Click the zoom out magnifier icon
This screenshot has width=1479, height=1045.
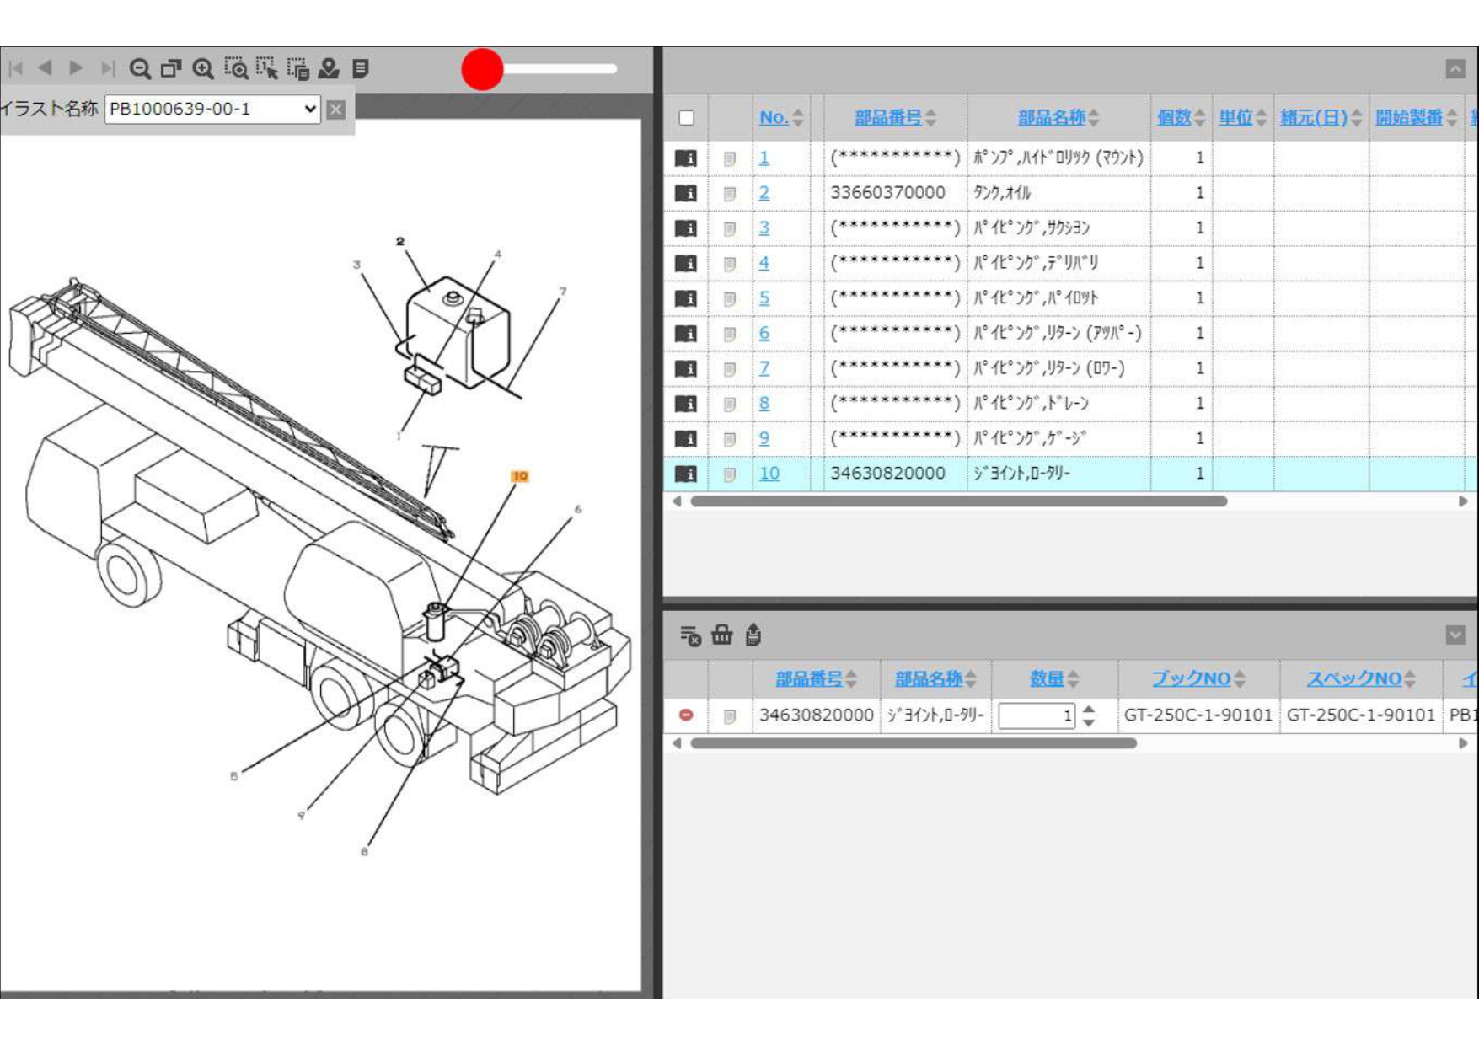tap(140, 69)
